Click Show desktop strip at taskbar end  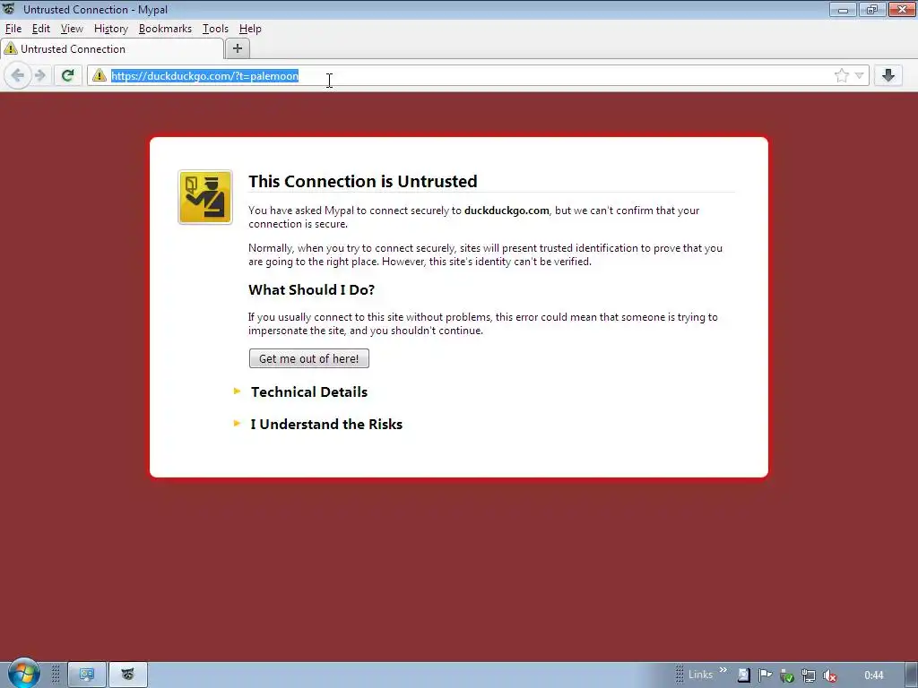point(912,675)
